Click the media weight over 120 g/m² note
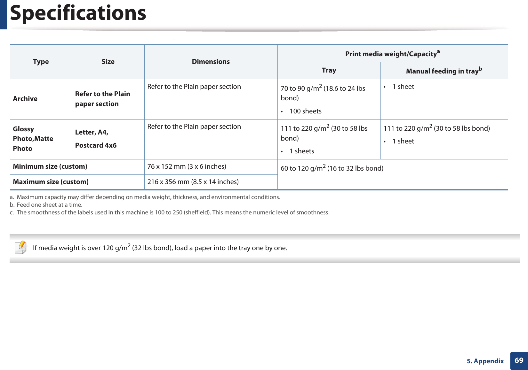Image resolution: width=528 pixels, height=370 pixels. click(160, 248)
